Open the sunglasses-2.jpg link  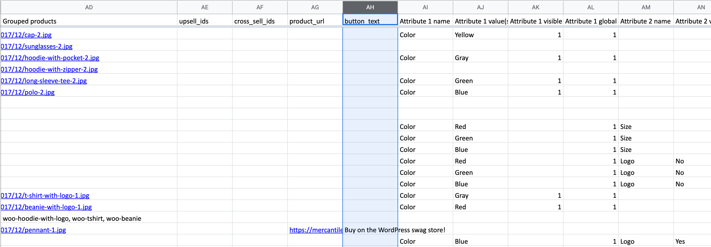37,46
